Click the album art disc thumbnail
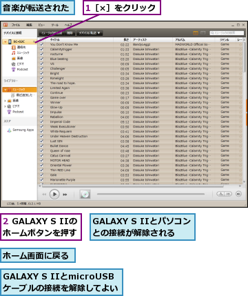Image resolution: width=248 pixels, height=296 pixels. tap(85, 195)
